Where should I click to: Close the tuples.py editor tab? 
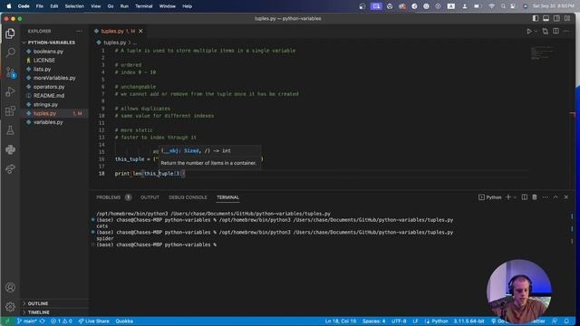pyautogui.click(x=141, y=31)
